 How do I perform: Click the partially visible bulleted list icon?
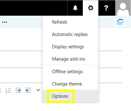click(x=0, y=90)
